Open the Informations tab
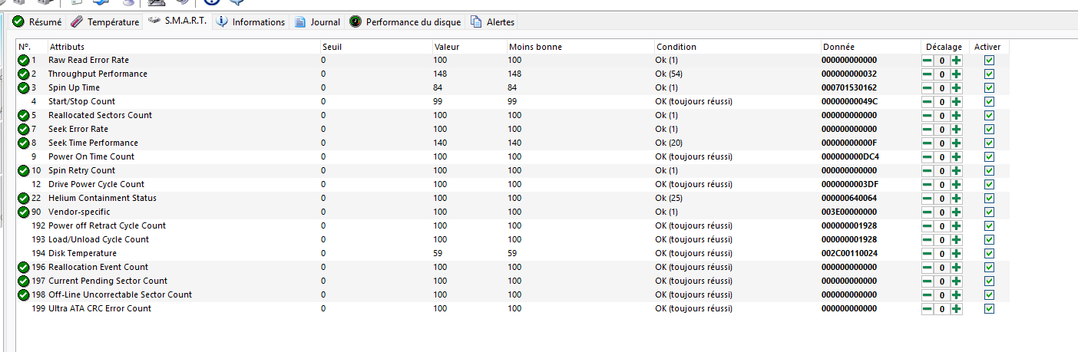Screen dimensions: 1078x352 tap(250, 22)
